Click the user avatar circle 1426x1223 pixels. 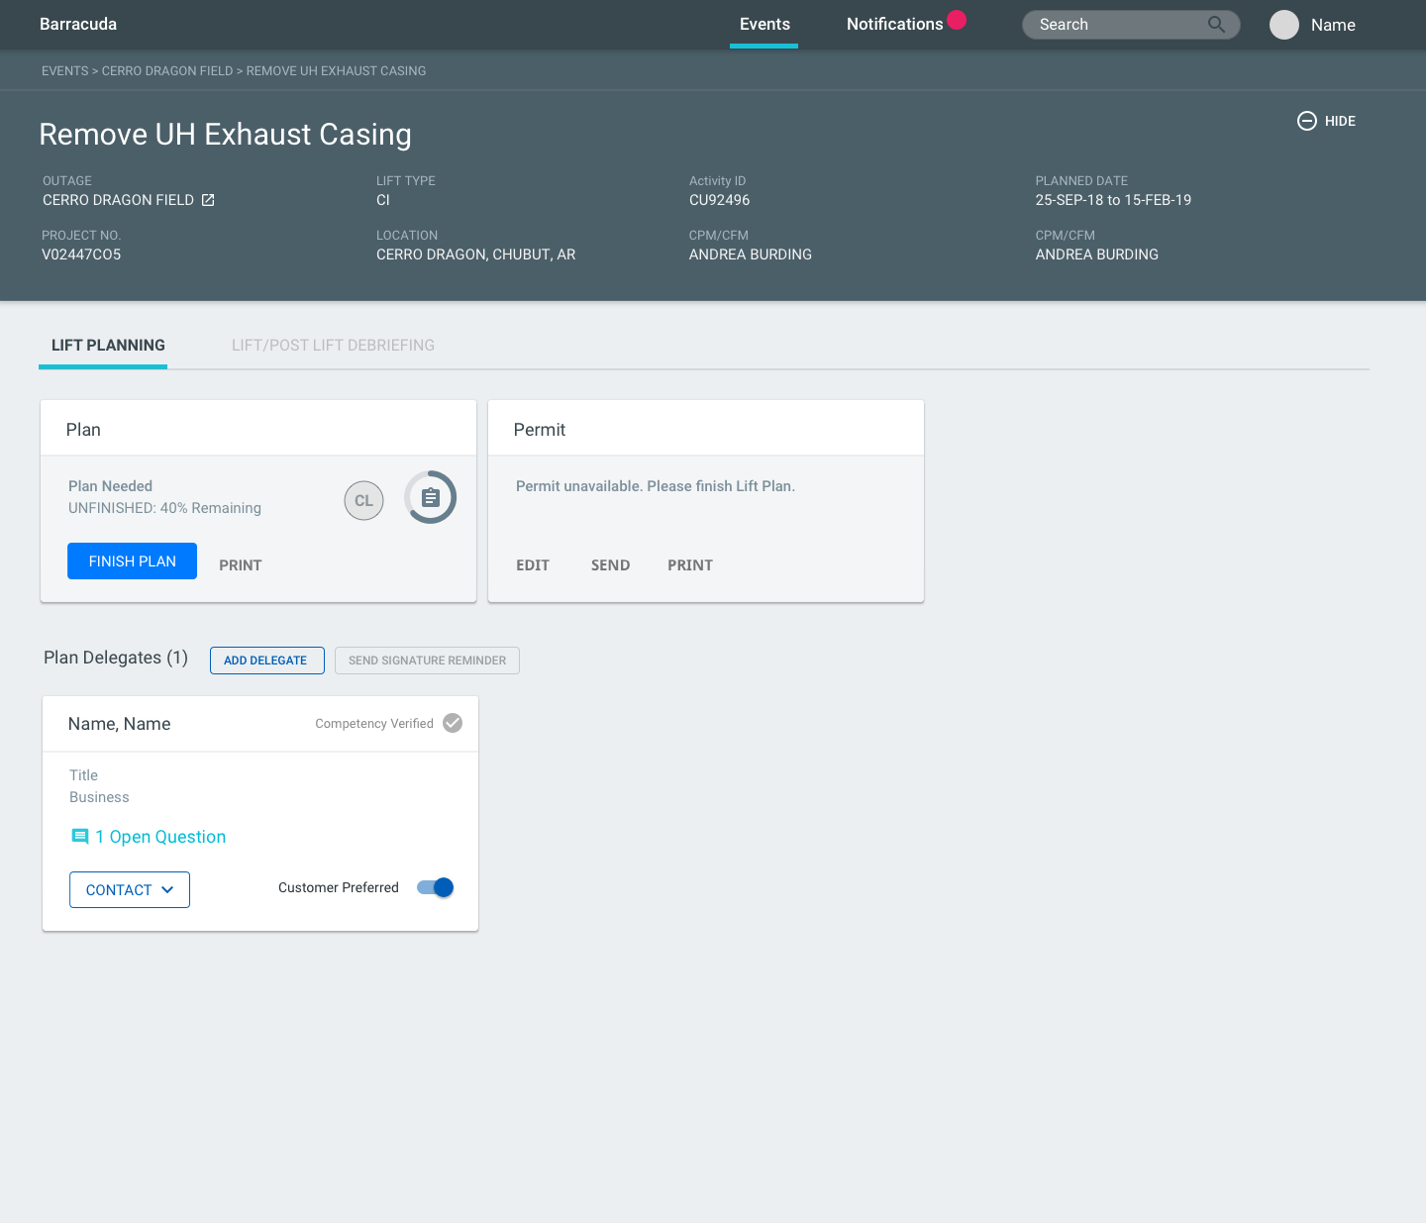pos(1283,25)
